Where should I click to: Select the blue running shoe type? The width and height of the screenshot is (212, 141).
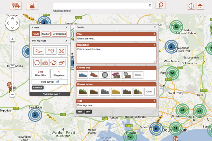[82, 75]
